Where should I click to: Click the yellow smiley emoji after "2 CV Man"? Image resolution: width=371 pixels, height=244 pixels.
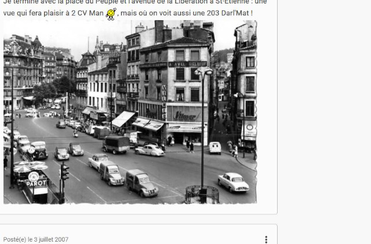[111, 14]
